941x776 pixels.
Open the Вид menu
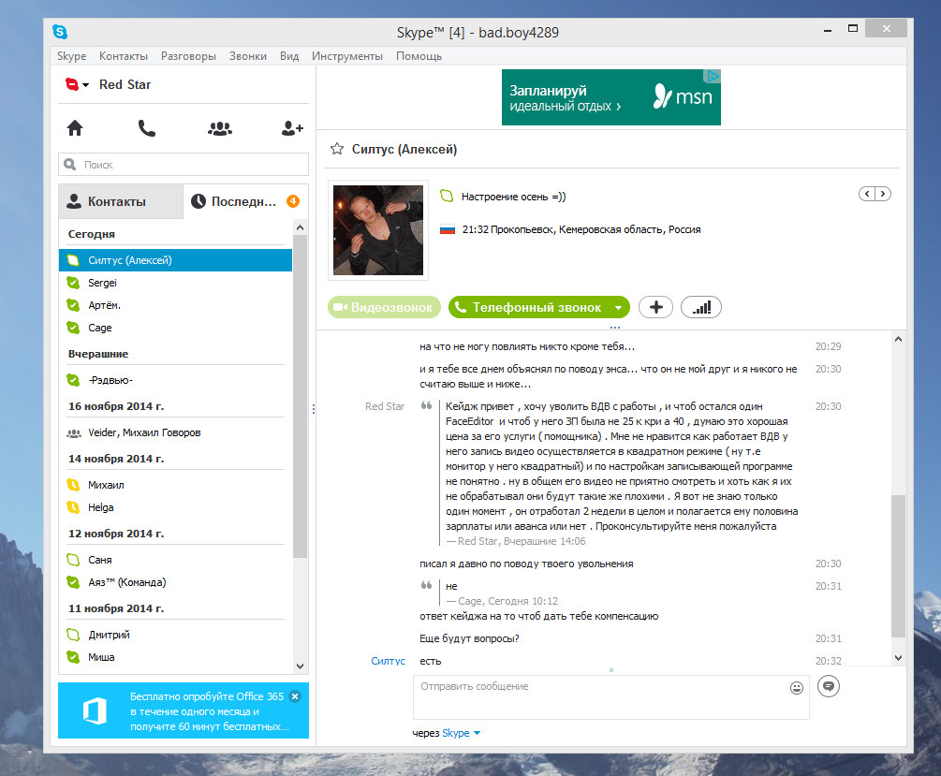tap(289, 56)
